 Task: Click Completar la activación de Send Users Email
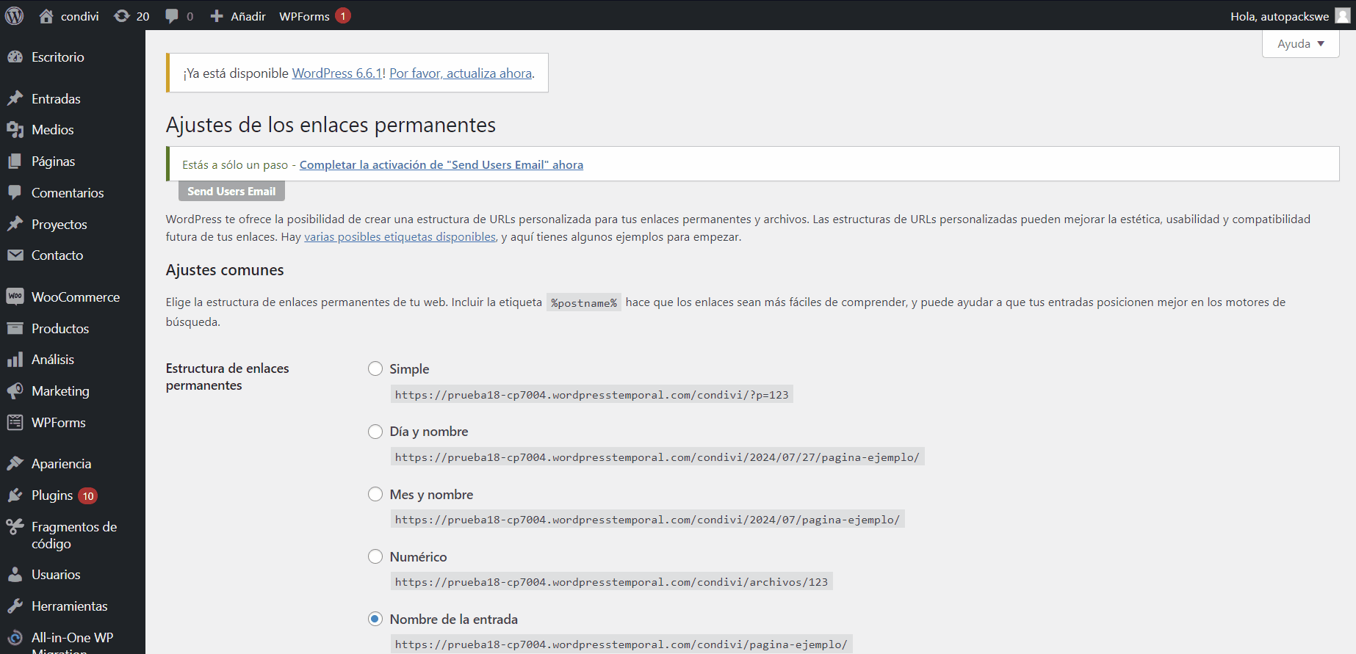point(441,164)
